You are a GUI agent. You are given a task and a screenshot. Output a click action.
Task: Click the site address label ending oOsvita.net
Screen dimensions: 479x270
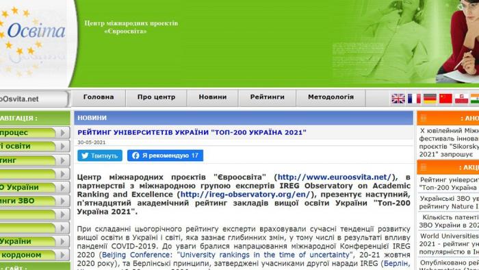click(19, 99)
